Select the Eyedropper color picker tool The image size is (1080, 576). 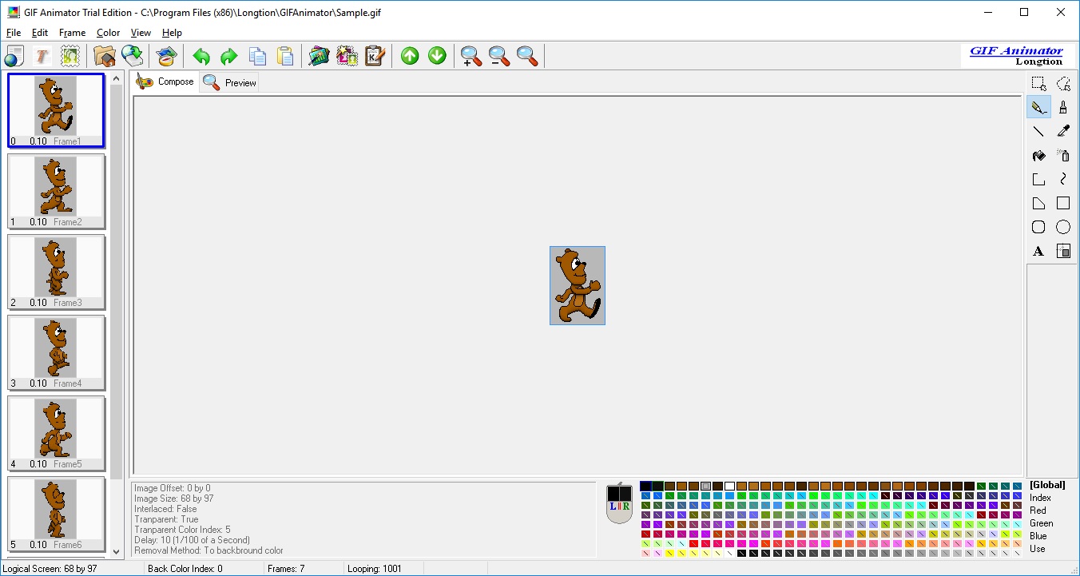tap(1063, 131)
